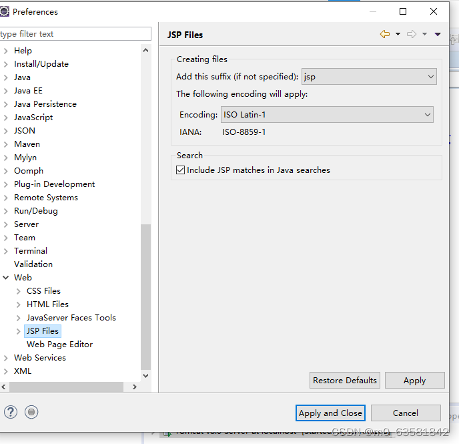This screenshot has width=459, height=444.
Task: Click the Apply button
Action: tap(414, 380)
